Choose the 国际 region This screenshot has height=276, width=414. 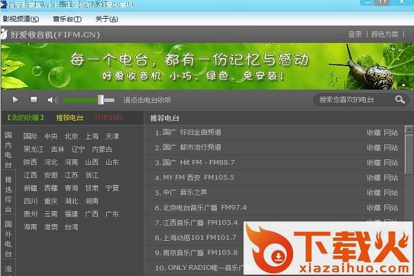tap(30, 137)
